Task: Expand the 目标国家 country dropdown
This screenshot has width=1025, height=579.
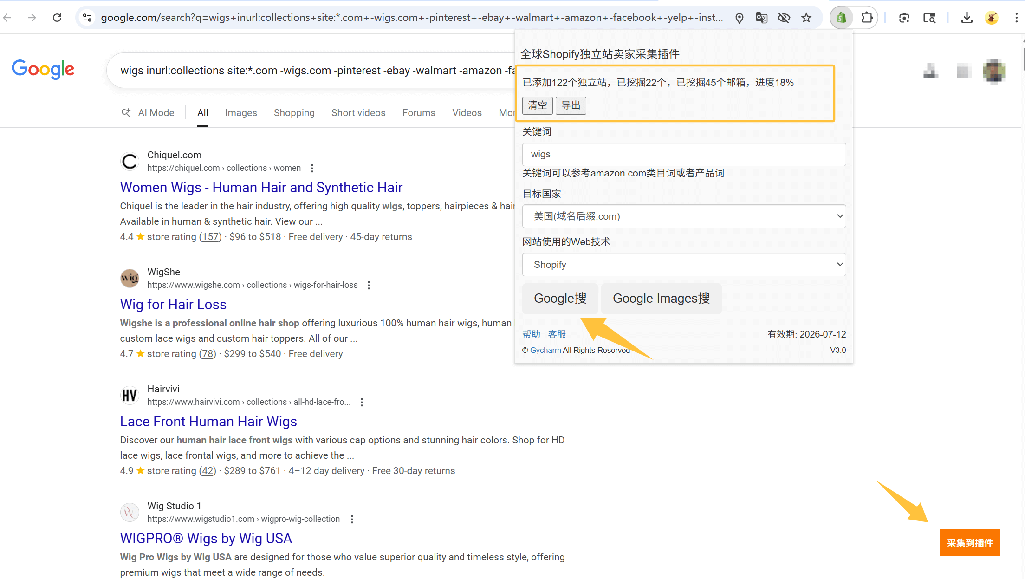Action: pos(684,216)
